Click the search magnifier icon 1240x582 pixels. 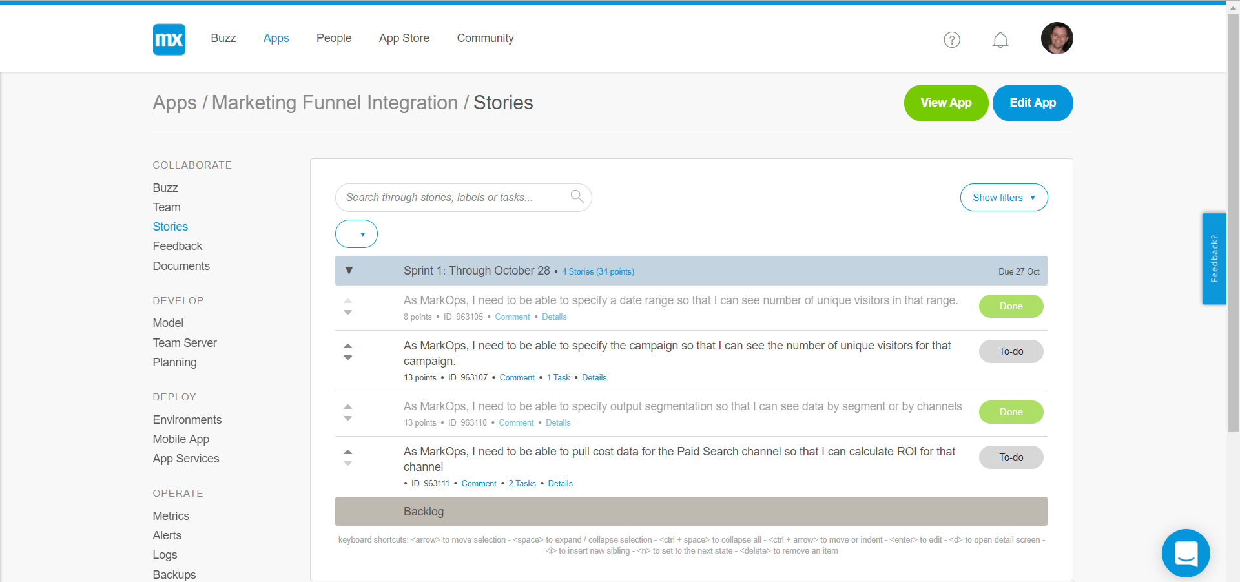coord(576,196)
